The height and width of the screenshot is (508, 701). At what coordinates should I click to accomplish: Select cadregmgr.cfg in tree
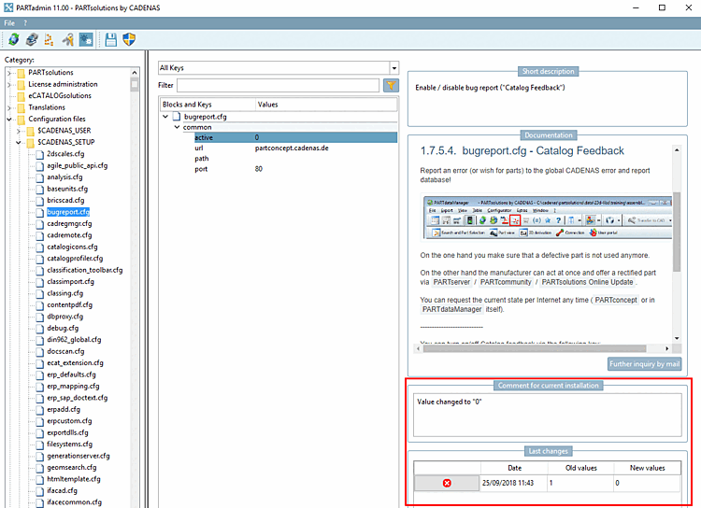(x=69, y=223)
